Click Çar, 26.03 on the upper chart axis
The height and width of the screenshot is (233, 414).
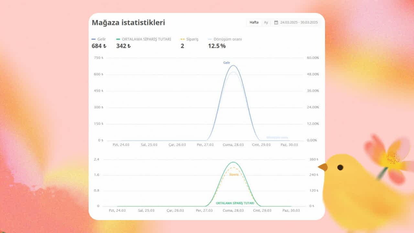click(x=177, y=145)
